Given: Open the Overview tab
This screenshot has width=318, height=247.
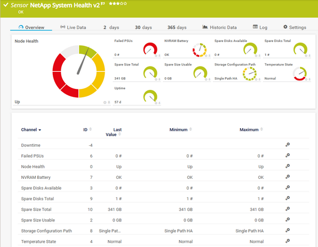Looking at the screenshot, I should pos(31,27).
